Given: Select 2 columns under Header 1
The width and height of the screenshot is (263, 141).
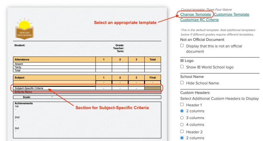Looking at the screenshot, I should (182, 111).
